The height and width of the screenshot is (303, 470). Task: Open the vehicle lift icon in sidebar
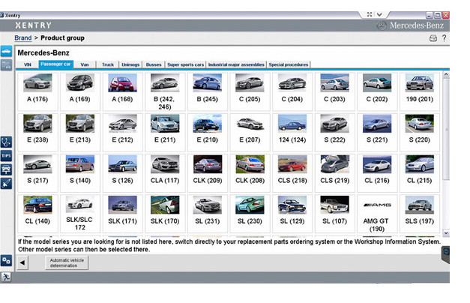(6, 169)
